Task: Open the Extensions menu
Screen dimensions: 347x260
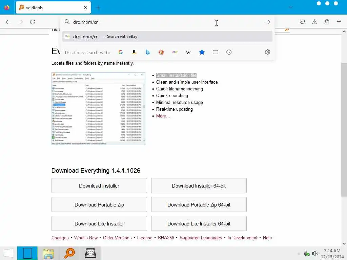Action: pos(327,22)
